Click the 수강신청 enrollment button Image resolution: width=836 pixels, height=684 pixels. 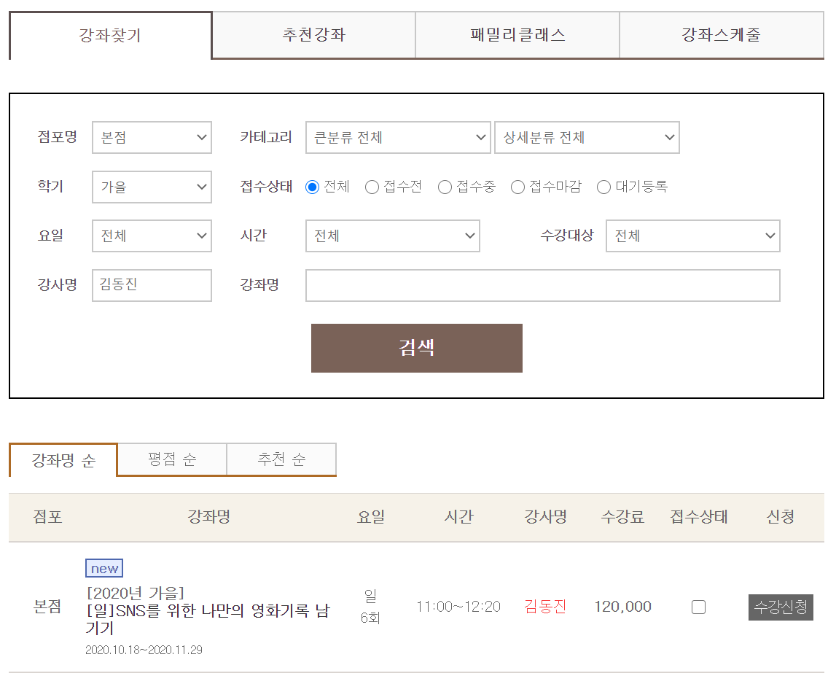tap(780, 606)
